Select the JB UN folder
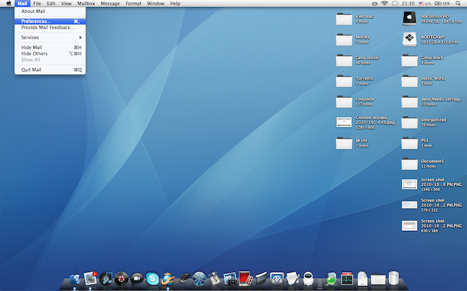 344,143
